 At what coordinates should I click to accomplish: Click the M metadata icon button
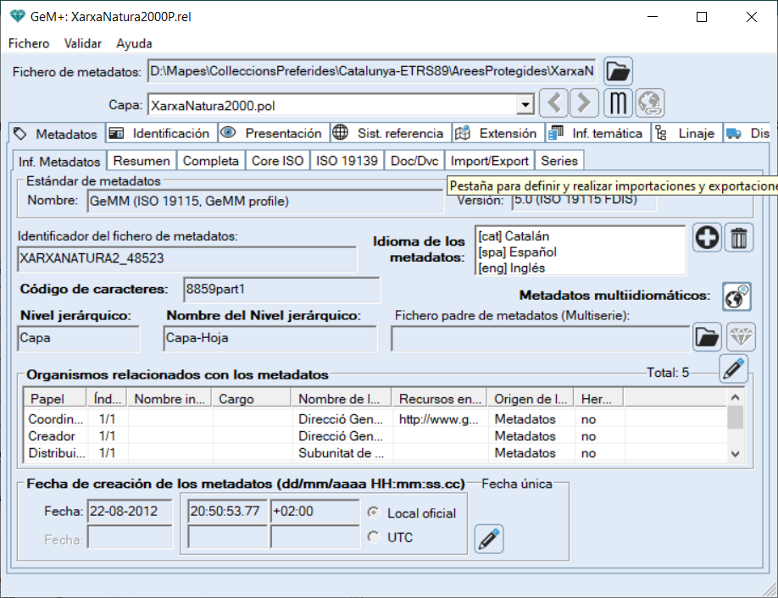point(619,104)
